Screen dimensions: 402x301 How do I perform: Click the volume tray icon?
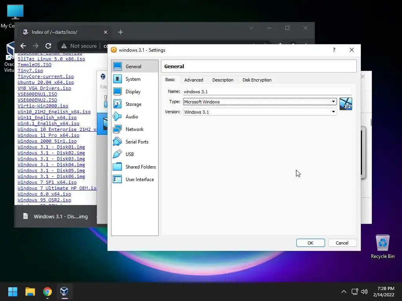click(x=364, y=292)
